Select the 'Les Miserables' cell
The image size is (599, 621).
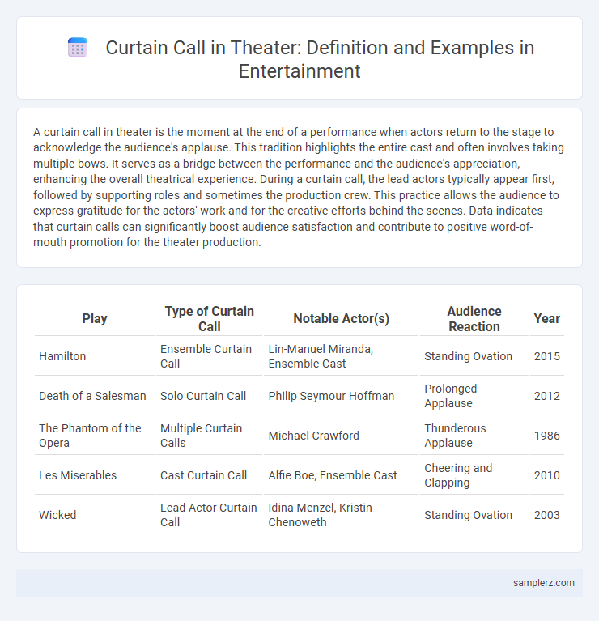click(95, 475)
